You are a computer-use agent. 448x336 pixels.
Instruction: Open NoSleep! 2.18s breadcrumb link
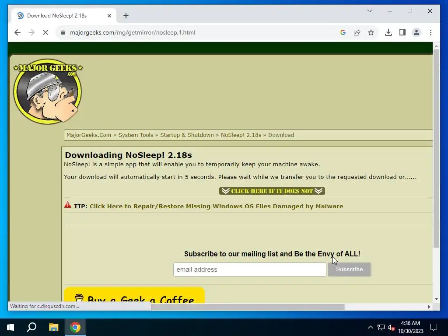click(241, 135)
